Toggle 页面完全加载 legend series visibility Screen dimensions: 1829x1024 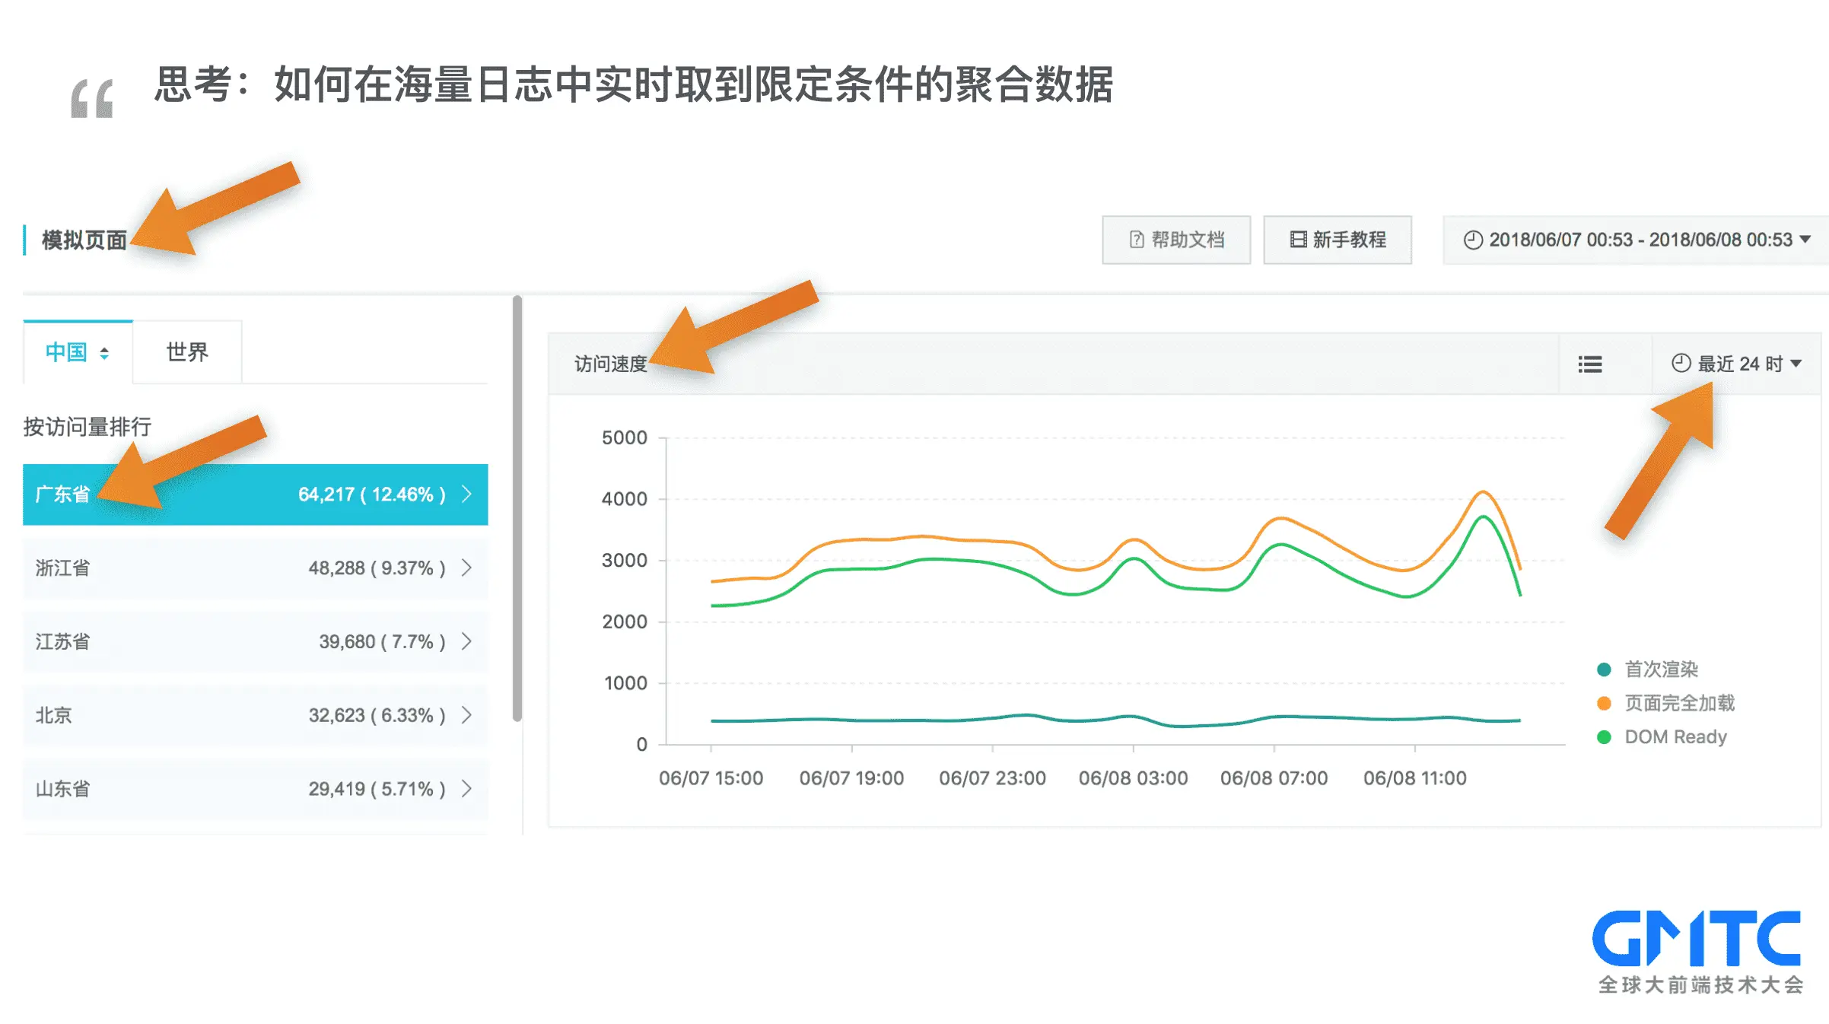[1678, 703]
